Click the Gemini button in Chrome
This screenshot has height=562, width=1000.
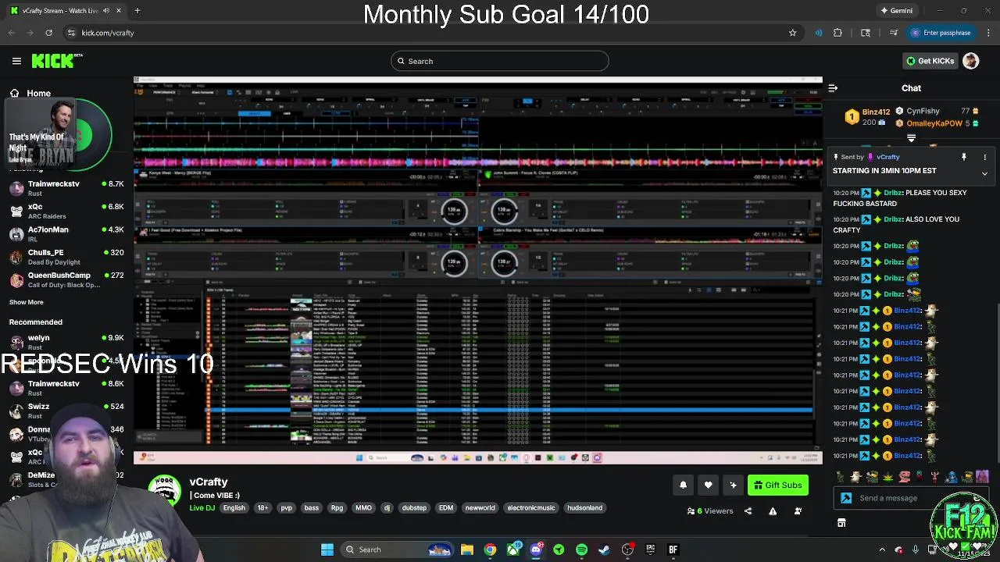point(896,11)
